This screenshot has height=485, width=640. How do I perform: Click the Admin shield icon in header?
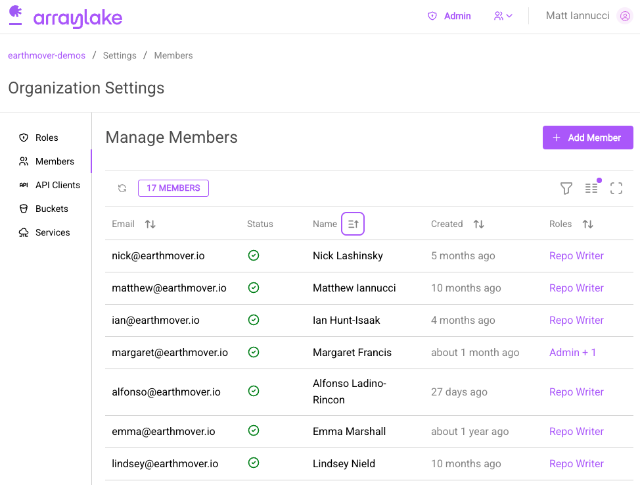(x=432, y=16)
